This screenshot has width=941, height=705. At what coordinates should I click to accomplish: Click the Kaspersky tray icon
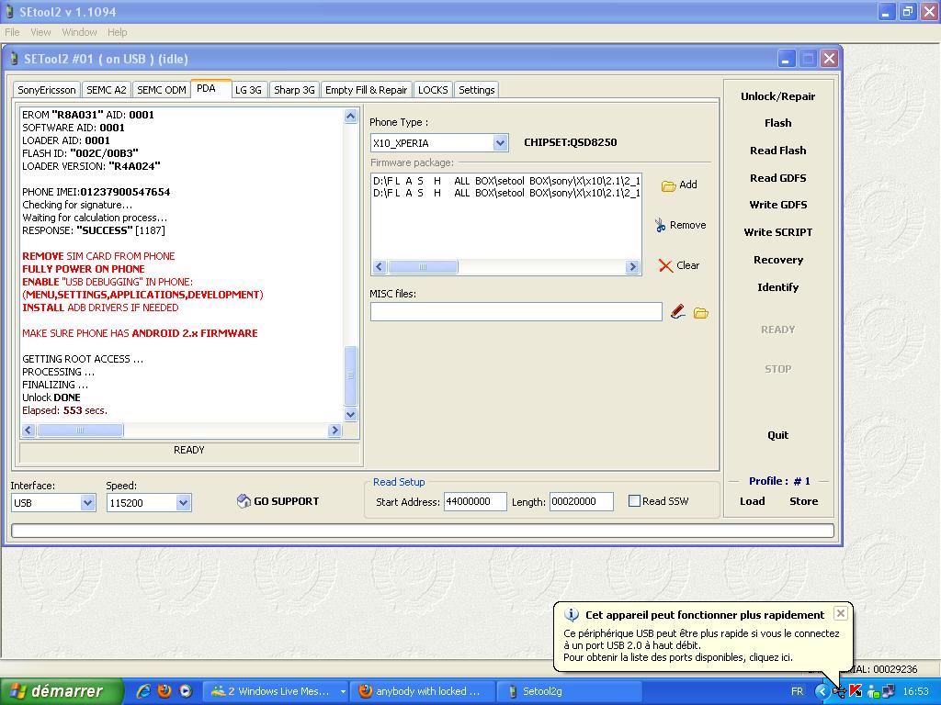tap(856, 692)
